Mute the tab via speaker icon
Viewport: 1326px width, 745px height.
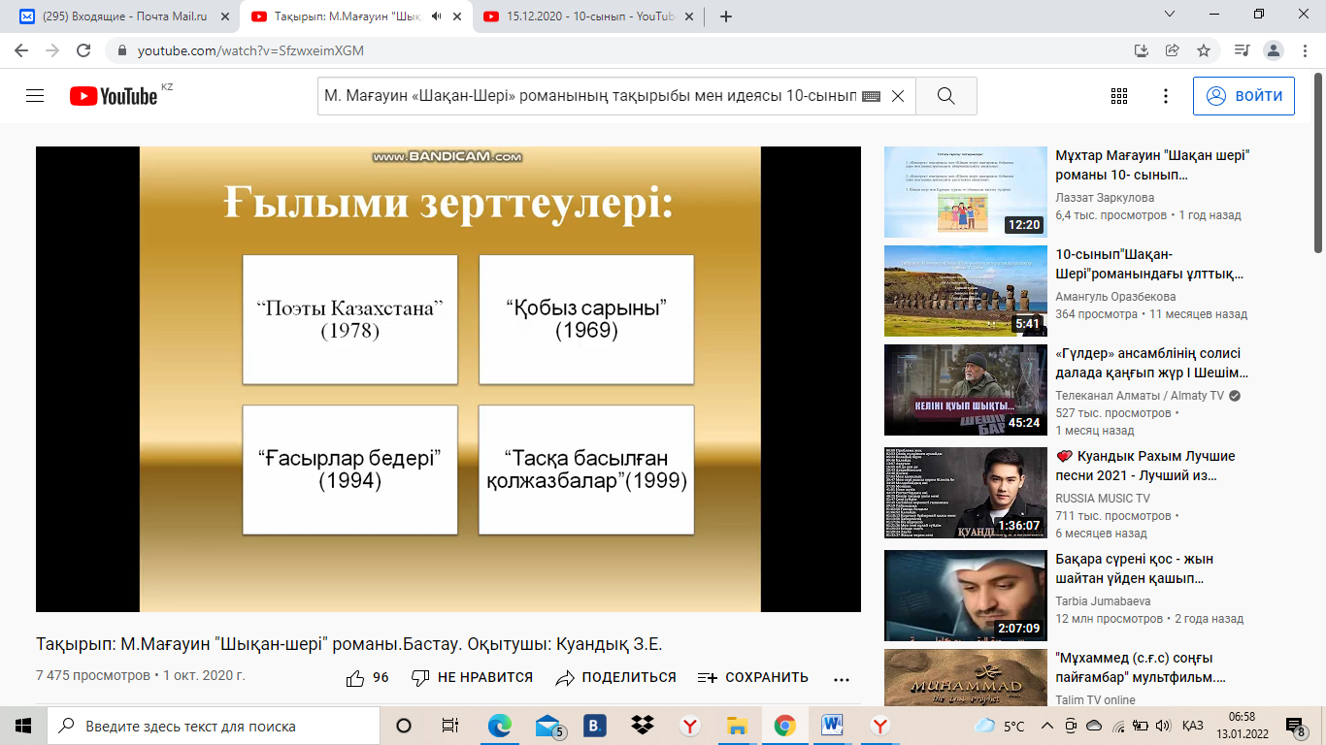[437, 16]
